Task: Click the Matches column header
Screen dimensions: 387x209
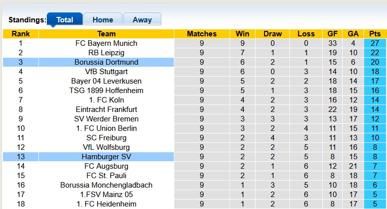Action: [x=202, y=34]
